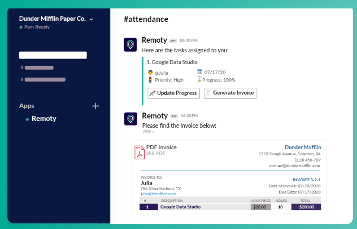Click the michael@dundermufflin.com address

[294, 166]
